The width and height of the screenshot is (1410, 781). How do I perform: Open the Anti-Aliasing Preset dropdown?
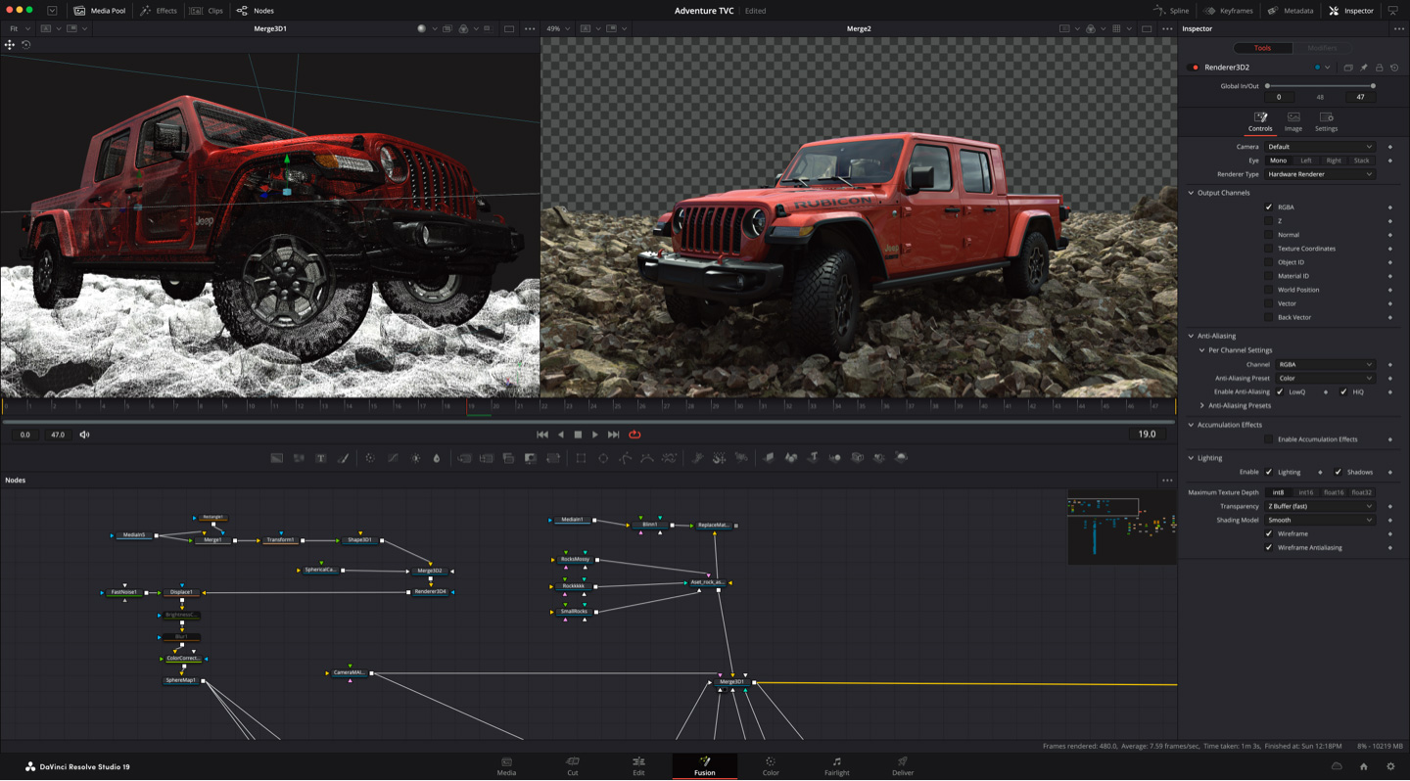1324,378
